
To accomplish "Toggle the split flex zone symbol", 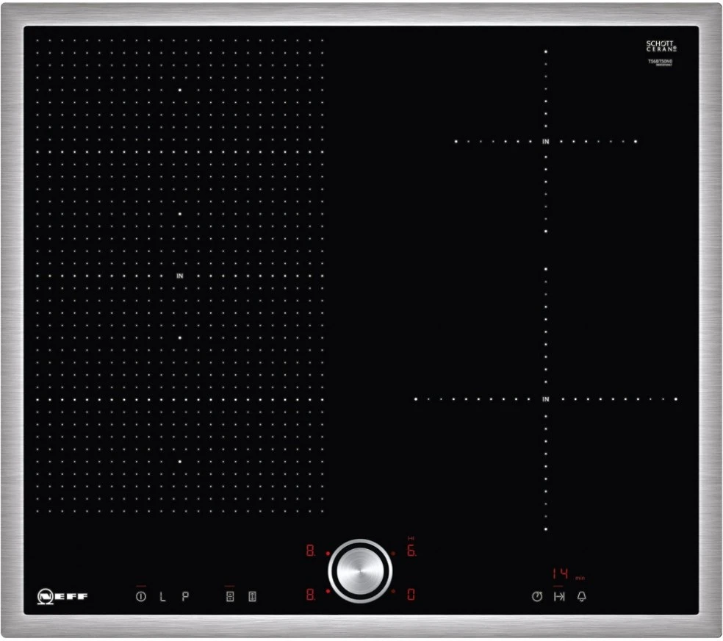I will (x=229, y=596).
